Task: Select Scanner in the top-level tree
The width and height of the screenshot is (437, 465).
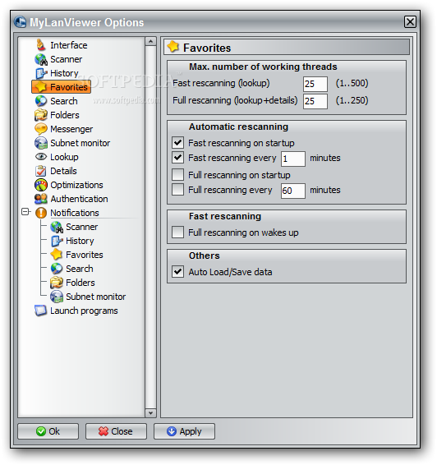Action: (66, 59)
